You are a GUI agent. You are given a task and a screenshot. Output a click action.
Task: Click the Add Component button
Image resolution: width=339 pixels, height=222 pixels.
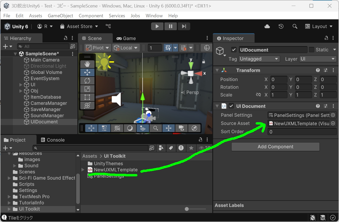(275, 146)
